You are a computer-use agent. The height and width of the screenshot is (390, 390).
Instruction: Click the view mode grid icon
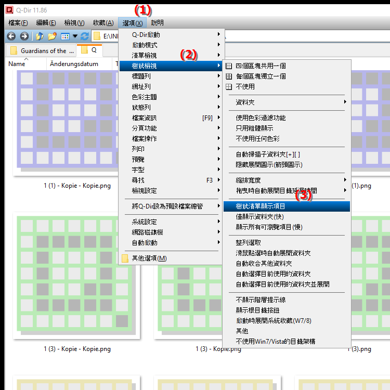[x=65, y=36]
